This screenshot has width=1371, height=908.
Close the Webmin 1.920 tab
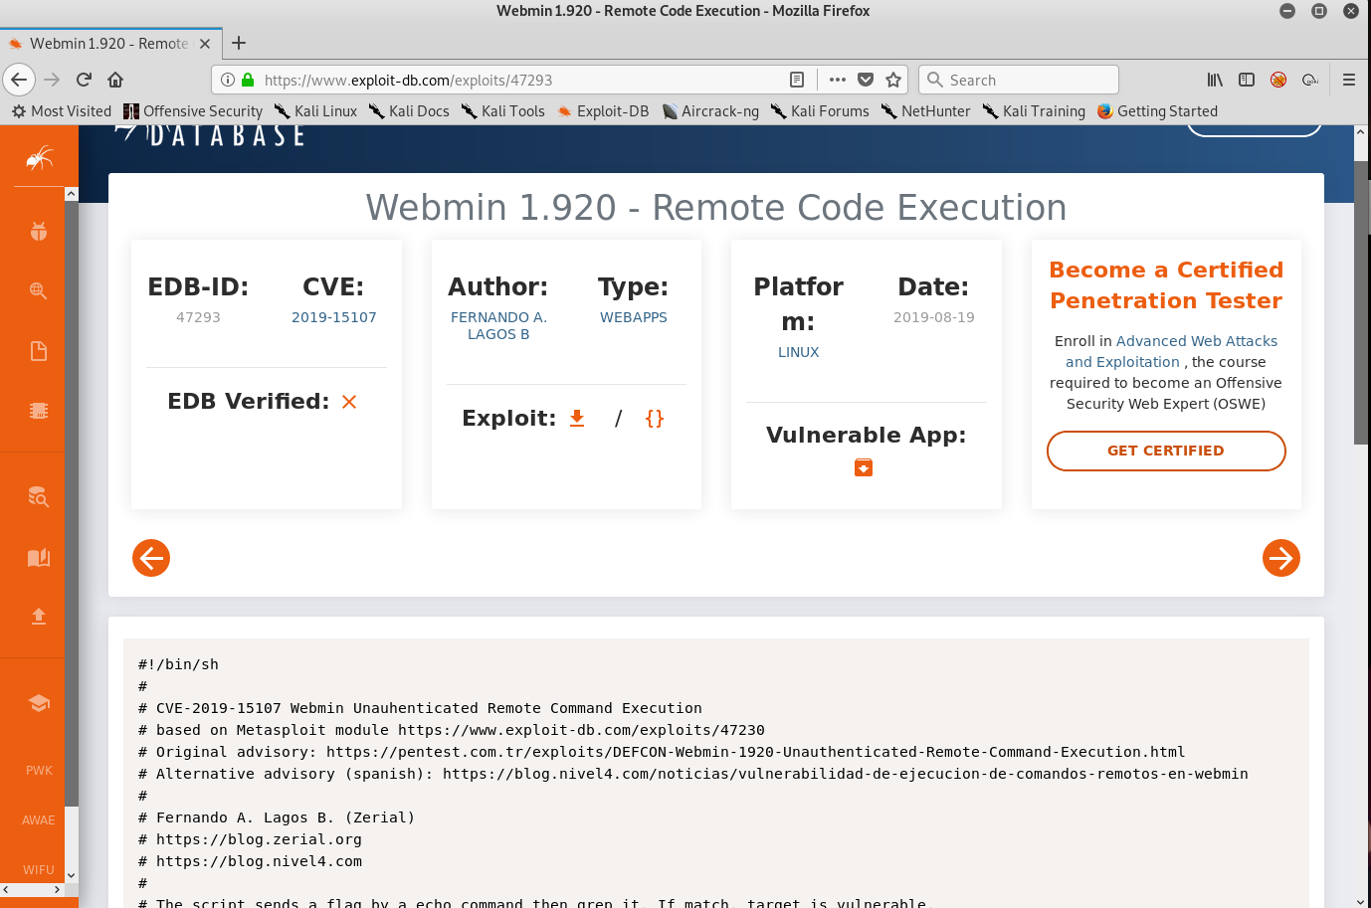point(205,44)
